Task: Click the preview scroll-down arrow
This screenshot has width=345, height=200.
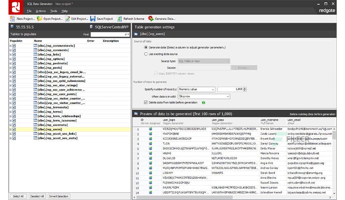Action: [334, 193]
